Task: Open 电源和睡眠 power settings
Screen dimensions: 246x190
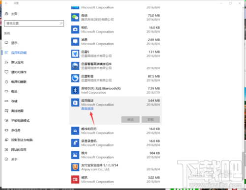Action: [19, 81]
